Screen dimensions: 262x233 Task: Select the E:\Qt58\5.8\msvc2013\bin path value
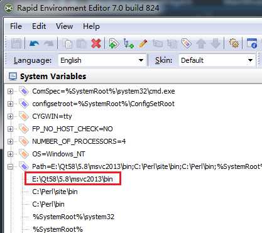[x=72, y=179]
